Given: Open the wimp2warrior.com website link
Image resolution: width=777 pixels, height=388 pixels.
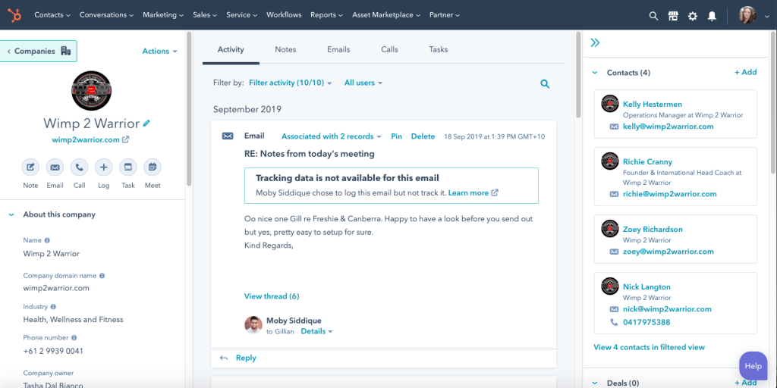Looking at the screenshot, I should coord(86,139).
